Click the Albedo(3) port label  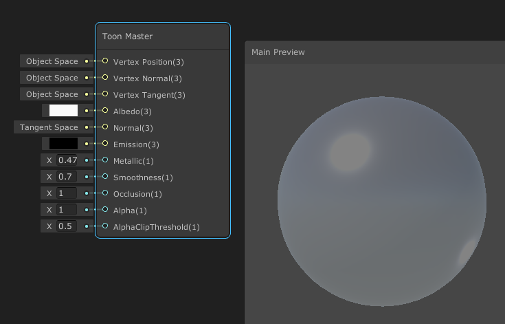coord(133,111)
